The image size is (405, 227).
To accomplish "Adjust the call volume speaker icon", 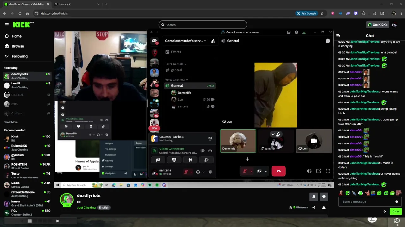I will click(309, 171).
